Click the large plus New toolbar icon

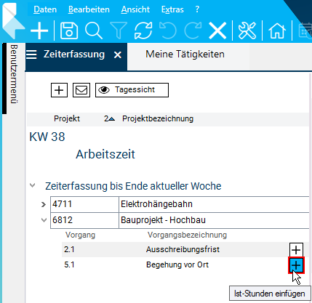pos(39,31)
